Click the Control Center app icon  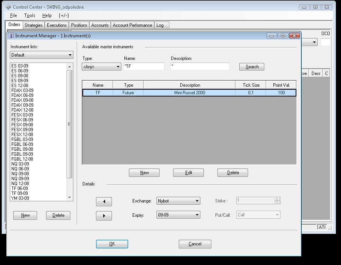[8, 7]
